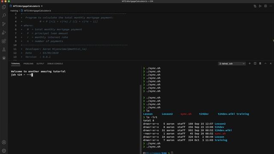Open the terminal selector '2: telnet, zsh' dropdown

pyautogui.click(x=232, y=64)
